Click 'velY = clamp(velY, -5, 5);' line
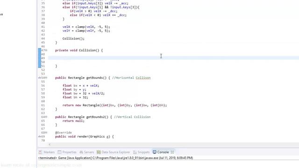 (x=86, y=31)
